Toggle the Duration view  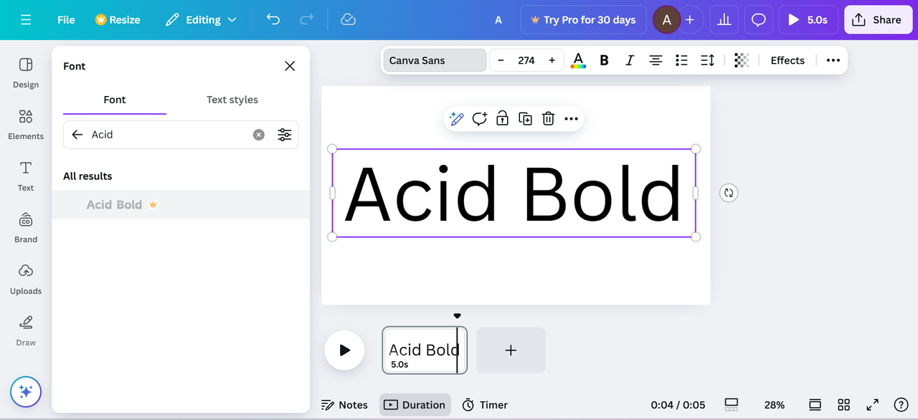point(415,405)
